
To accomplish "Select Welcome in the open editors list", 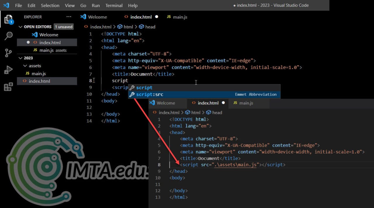I will (49, 35).
